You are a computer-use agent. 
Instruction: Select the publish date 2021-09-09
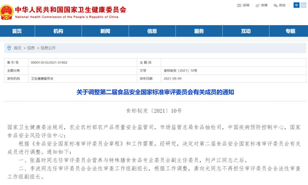tap(172, 79)
